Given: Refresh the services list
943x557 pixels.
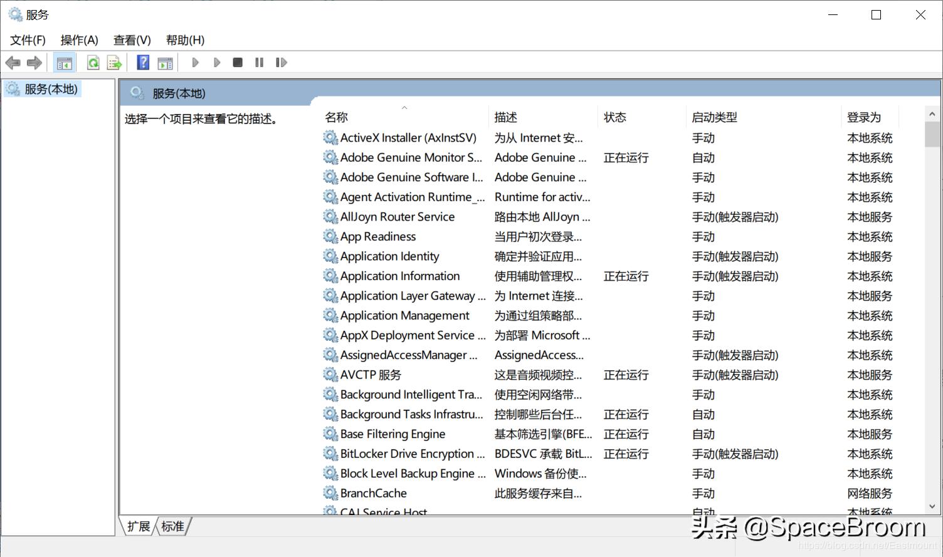Looking at the screenshot, I should coord(92,62).
